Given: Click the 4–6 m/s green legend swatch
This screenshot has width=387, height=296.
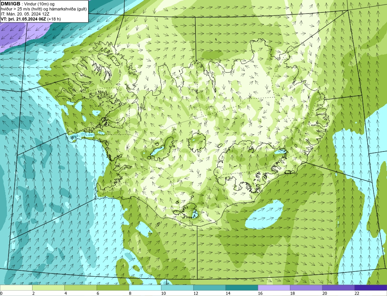Looking at the screenshot, I should pos(80,287).
